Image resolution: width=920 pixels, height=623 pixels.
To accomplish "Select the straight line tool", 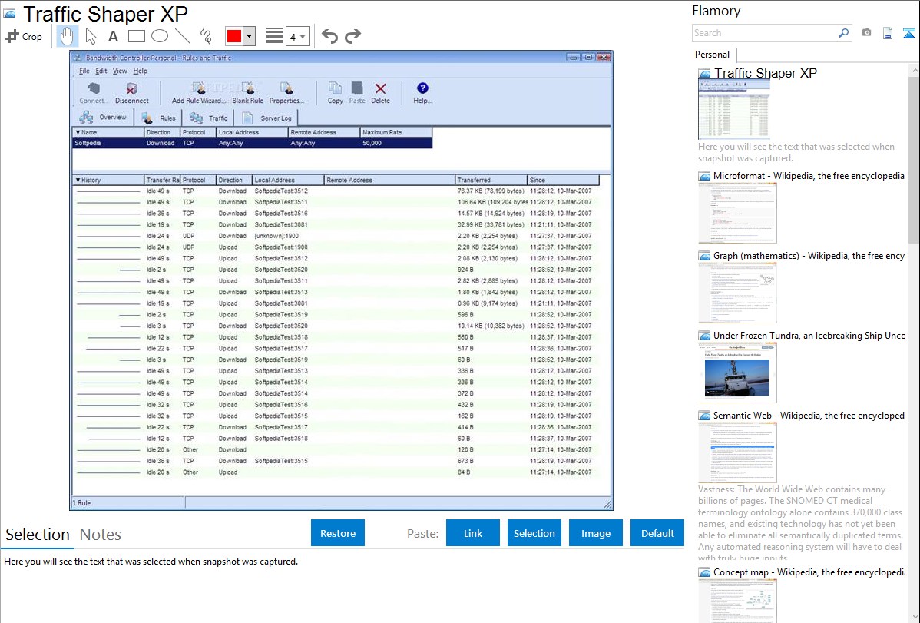I will pyautogui.click(x=183, y=36).
